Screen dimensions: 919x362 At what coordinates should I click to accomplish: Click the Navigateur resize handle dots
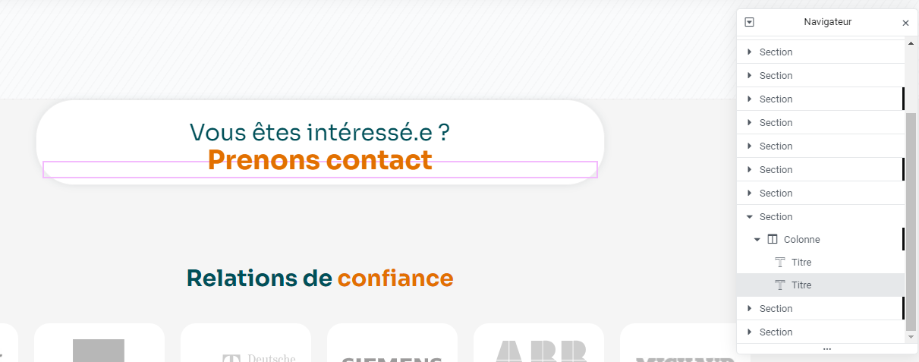click(x=827, y=349)
